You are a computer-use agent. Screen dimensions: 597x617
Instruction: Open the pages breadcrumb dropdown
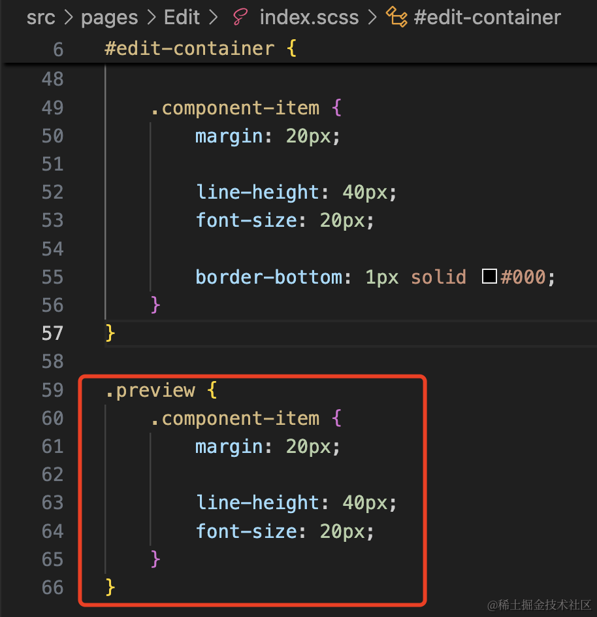click(x=108, y=17)
